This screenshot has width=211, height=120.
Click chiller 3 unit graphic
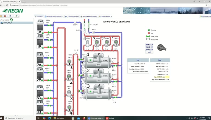click(98, 92)
